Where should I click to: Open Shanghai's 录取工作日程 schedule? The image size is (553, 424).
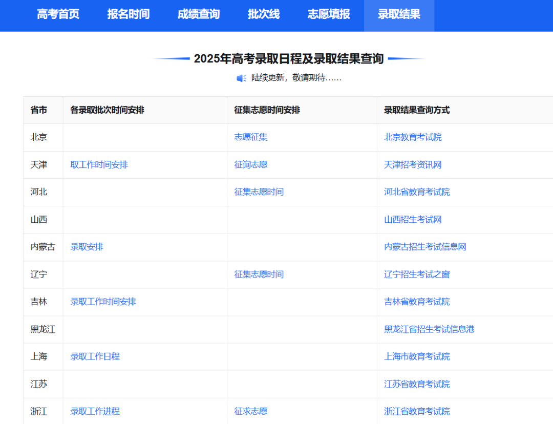click(95, 356)
